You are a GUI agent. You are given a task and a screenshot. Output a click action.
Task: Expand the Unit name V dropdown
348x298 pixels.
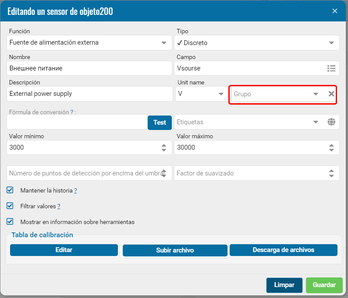pos(221,94)
